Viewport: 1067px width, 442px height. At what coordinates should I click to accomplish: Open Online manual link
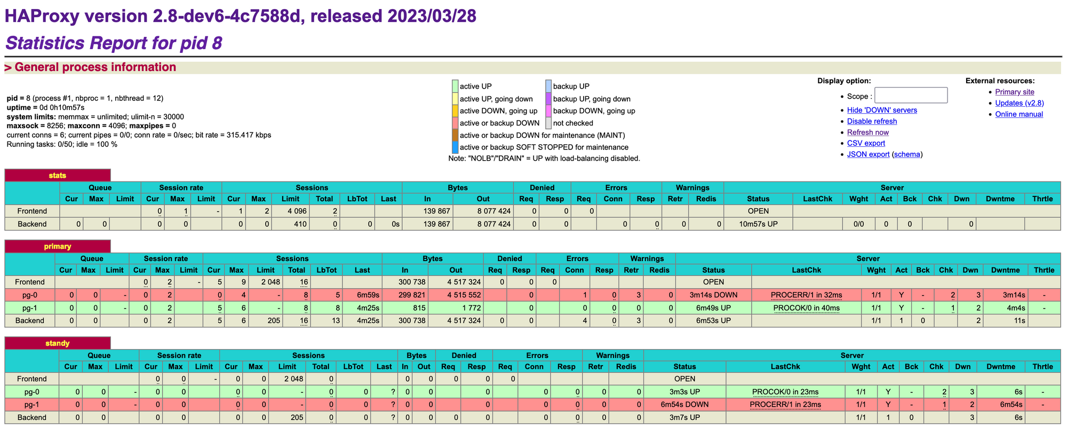tap(1019, 114)
